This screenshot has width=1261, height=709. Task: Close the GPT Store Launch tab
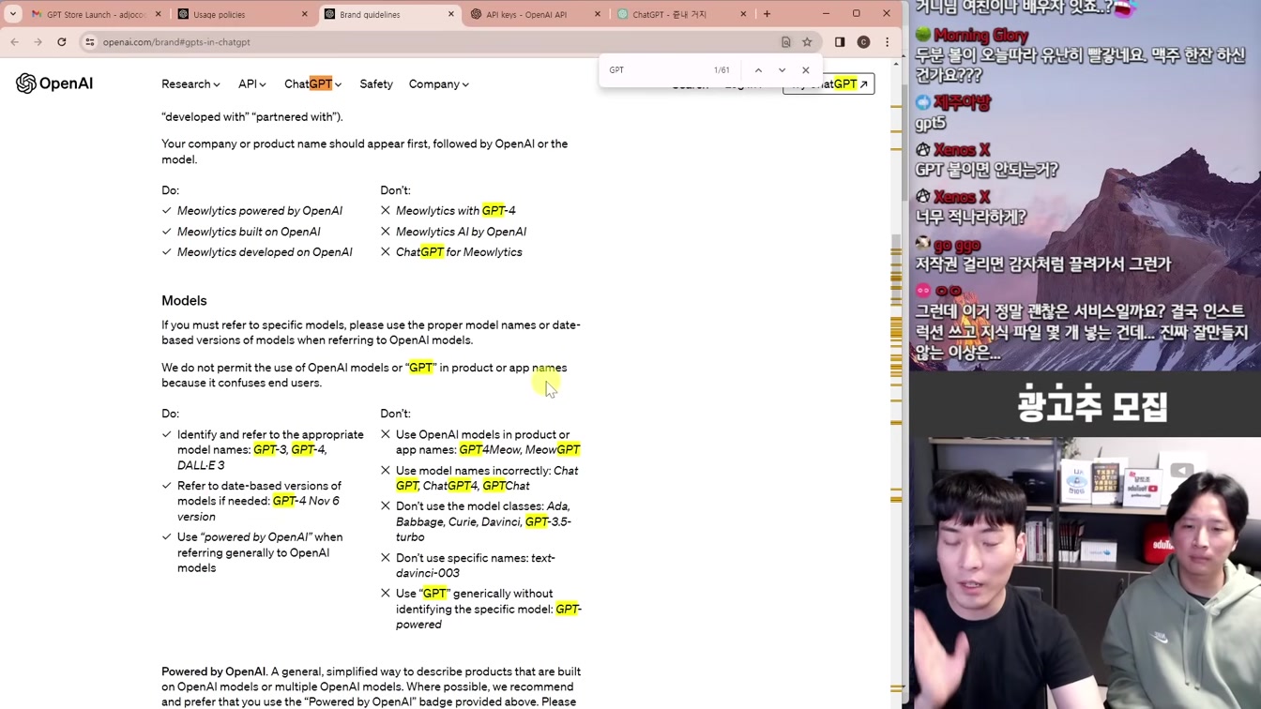pyautogui.click(x=158, y=14)
